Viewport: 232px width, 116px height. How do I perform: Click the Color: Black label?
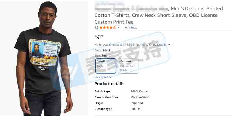tap(102, 50)
